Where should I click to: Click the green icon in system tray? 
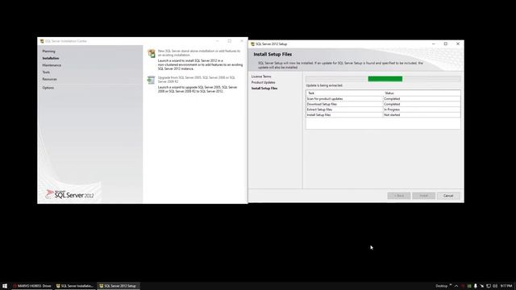click(469, 286)
